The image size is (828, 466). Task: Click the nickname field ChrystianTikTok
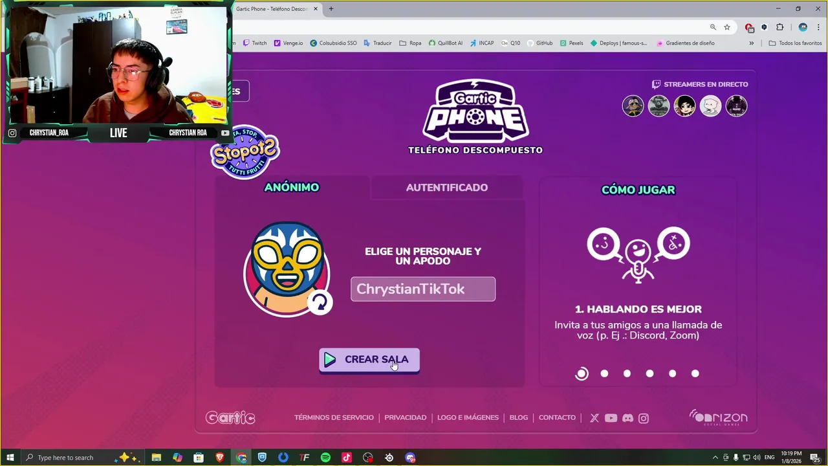(x=423, y=289)
